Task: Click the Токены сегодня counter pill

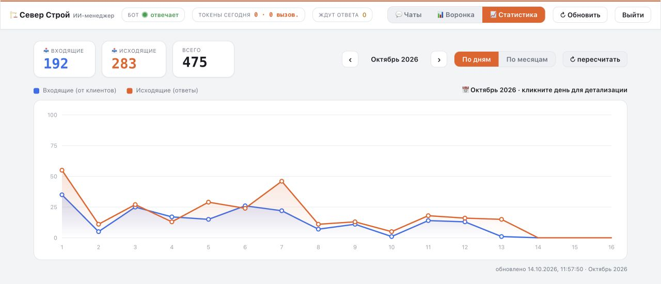Action: [248, 15]
